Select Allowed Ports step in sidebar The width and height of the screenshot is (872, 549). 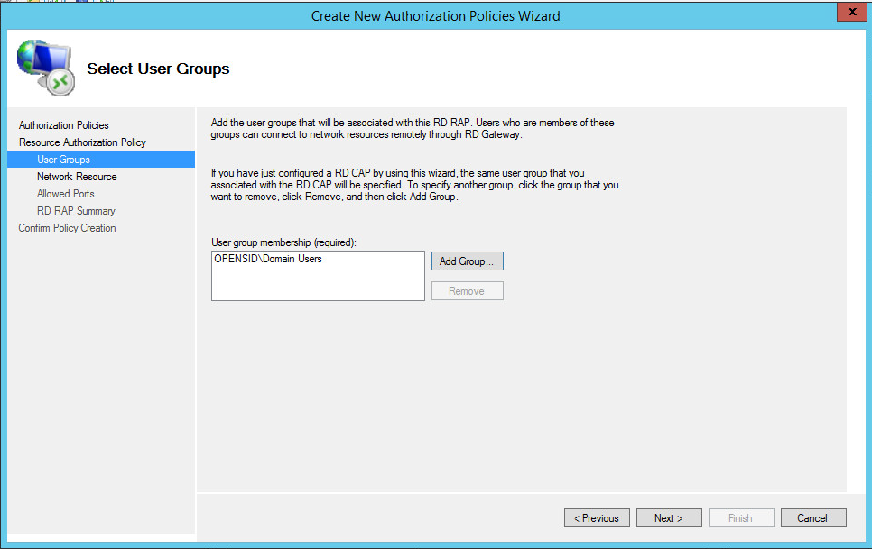click(x=65, y=194)
